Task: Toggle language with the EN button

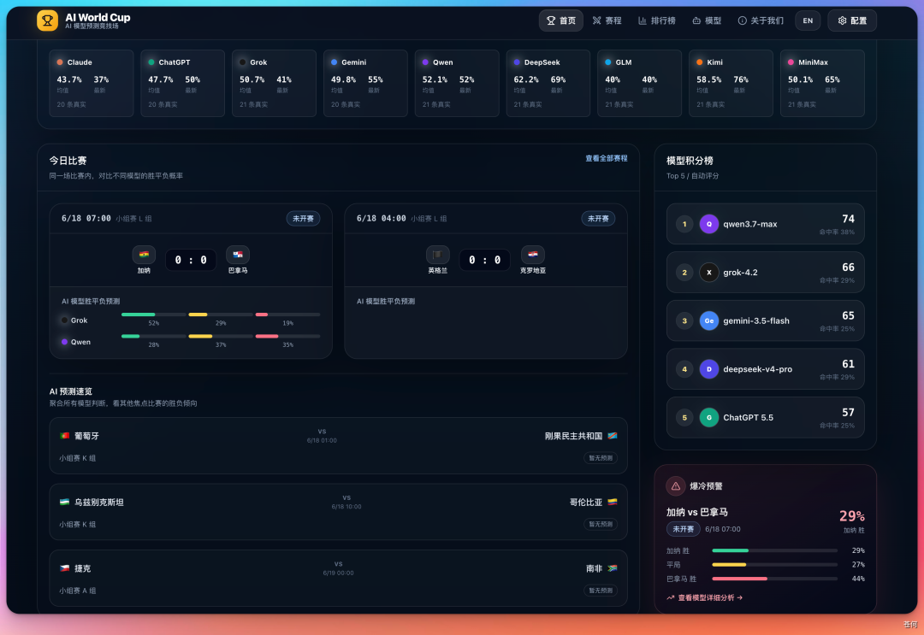Action: coord(808,21)
